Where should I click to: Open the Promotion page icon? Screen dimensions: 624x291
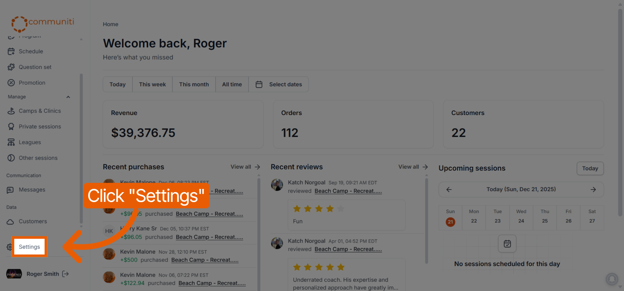click(x=11, y=83)
